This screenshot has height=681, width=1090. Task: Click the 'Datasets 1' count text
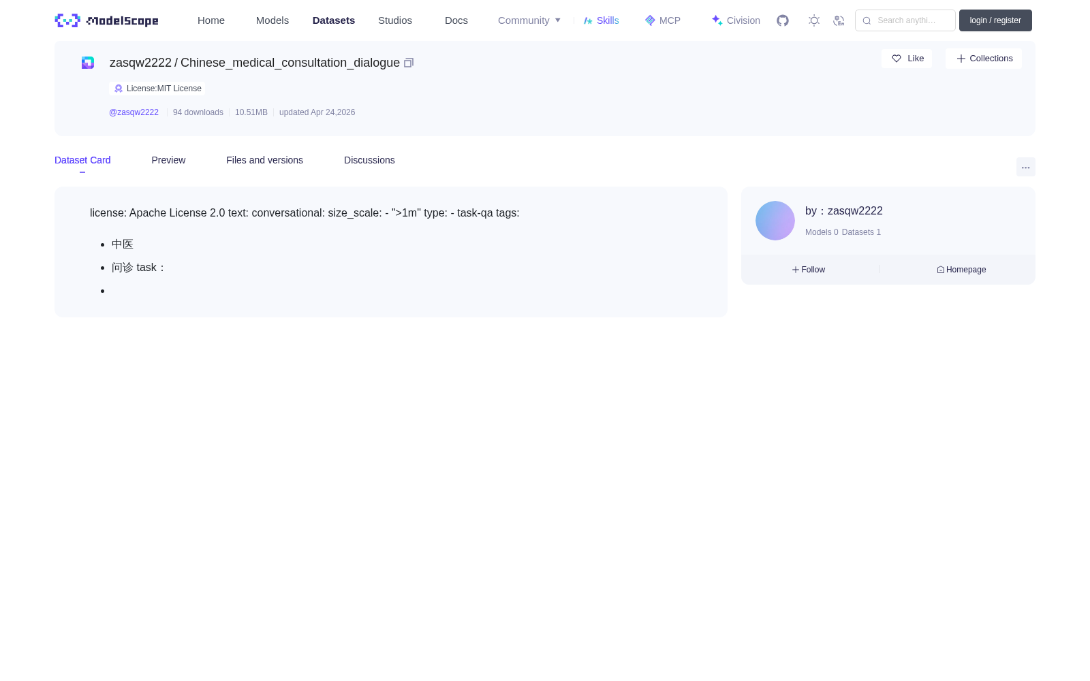tap(861, 232)
